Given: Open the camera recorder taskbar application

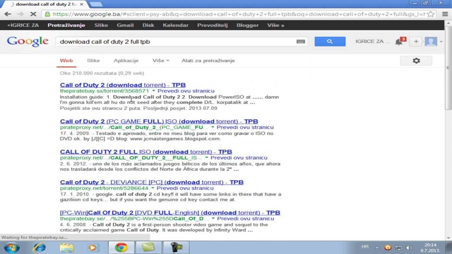Looking at the screenshot, I should point(176,247).
